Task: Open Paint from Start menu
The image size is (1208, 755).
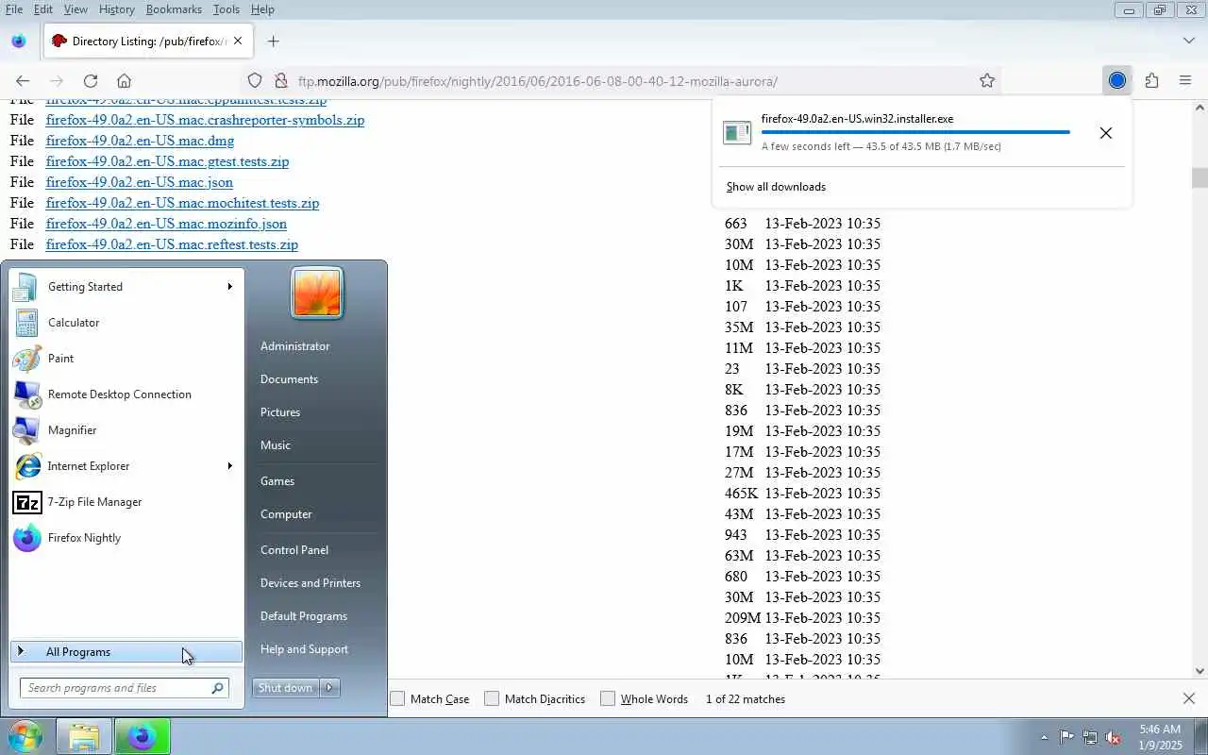Action: click(126, 359)
